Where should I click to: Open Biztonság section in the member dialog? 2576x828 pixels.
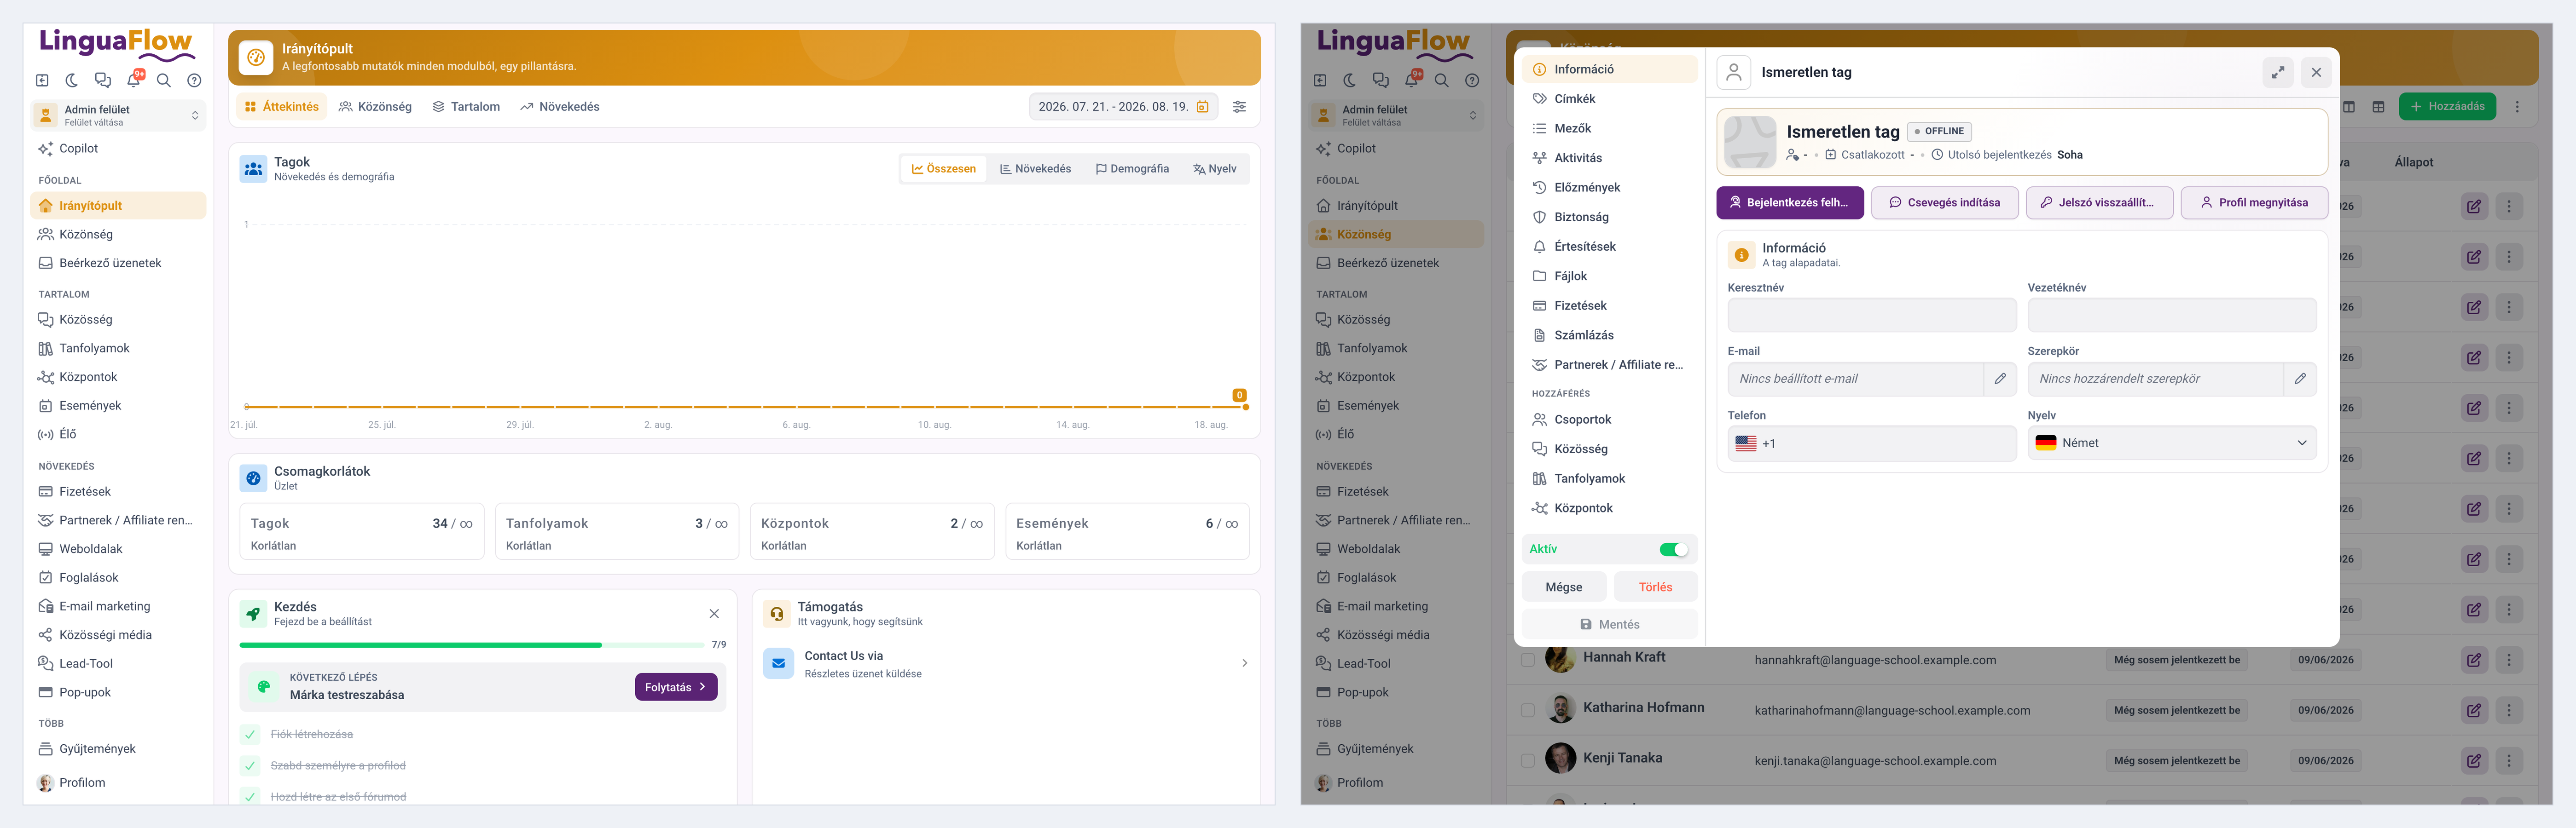[x=1610, y=217]
